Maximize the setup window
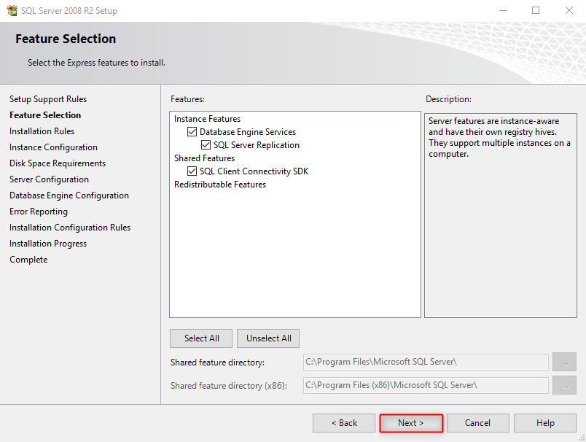586x442 pixels. [536, 10]
